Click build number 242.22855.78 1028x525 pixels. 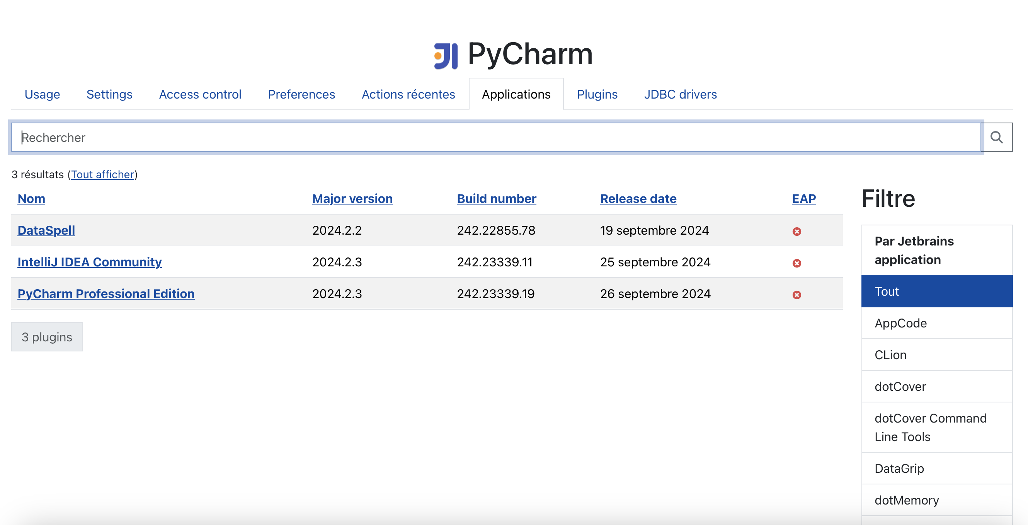tap(496, 230)
